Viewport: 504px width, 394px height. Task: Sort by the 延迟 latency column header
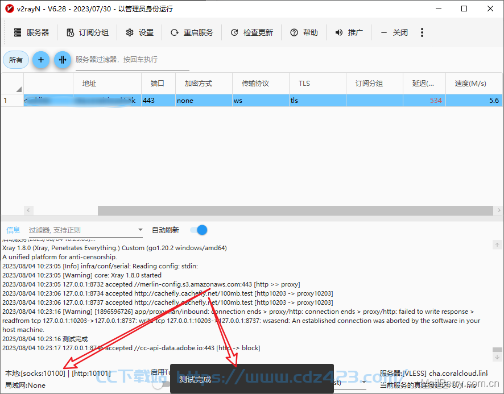tap(424, 84)
